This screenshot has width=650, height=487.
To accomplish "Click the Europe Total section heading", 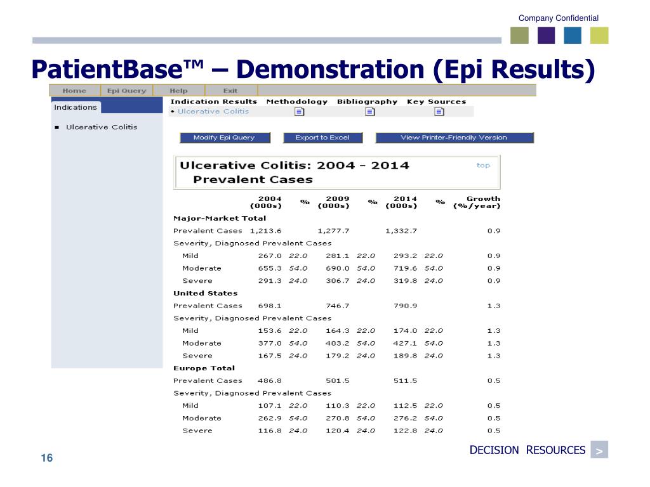I will pos(204,368).
